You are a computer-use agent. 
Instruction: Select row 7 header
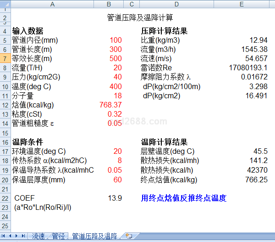point(5,59)
